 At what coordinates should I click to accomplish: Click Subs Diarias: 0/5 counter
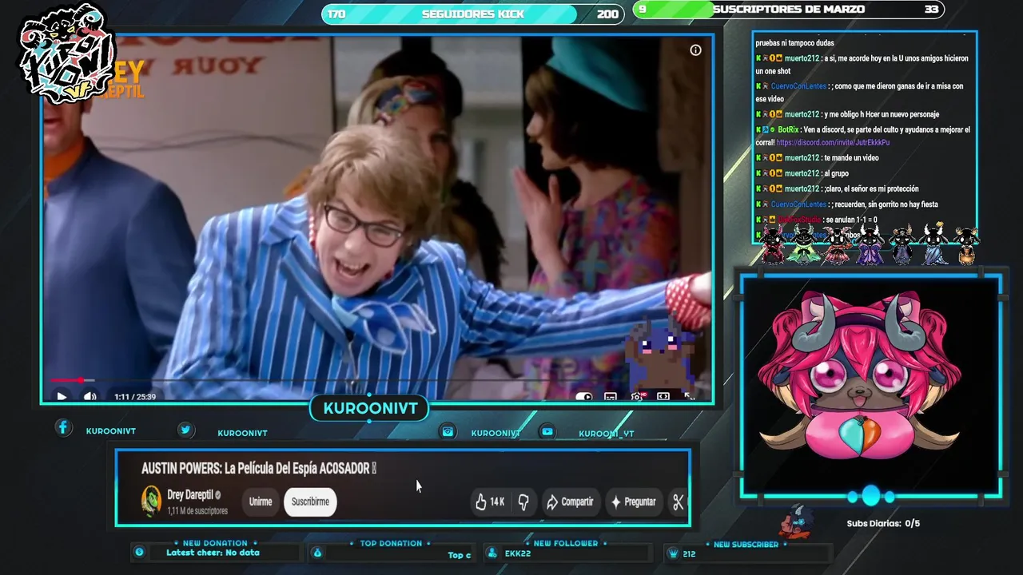click(x=883, y=524)
